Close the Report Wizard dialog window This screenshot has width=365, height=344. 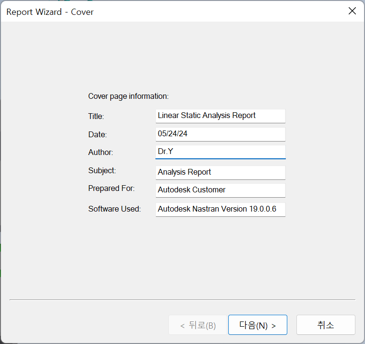[x=352, y=11]
